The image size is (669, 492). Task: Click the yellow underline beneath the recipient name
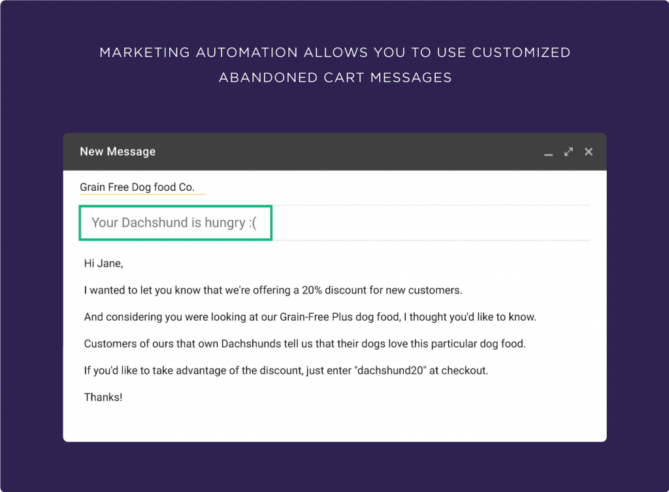(142, 194)
